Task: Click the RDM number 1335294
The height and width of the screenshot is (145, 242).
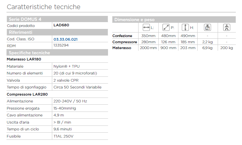Action: click(x=62, y=46)
